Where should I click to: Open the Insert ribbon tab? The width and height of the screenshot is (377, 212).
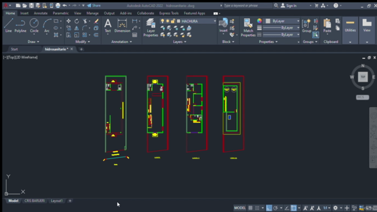24,13
